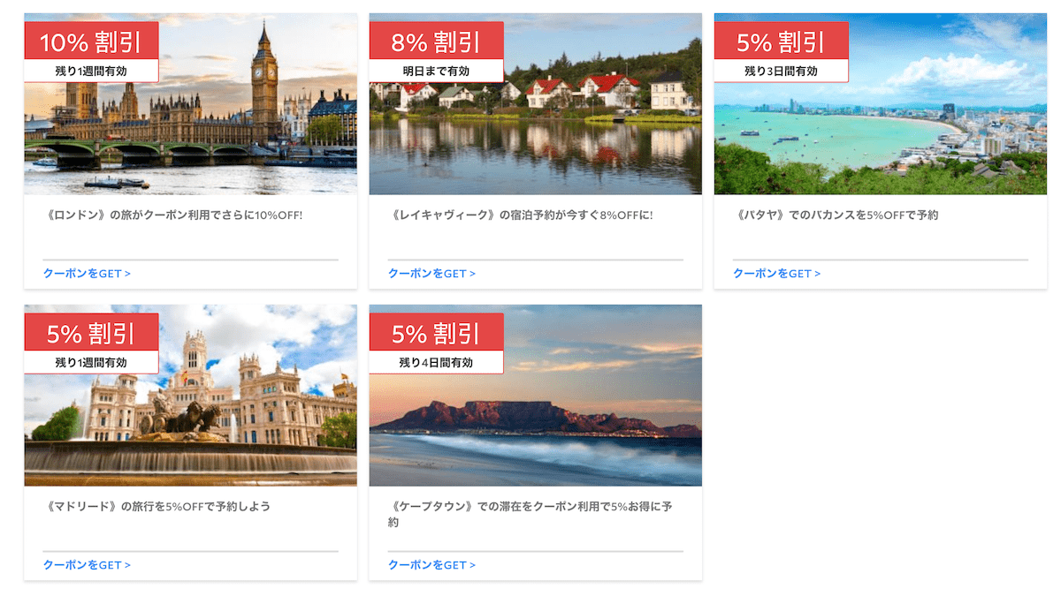The image size is (1061, 596).
Task: Click the 5% 割引 badge on the Cape Town card
Action: pyautogui.click(x=436, y=333)
